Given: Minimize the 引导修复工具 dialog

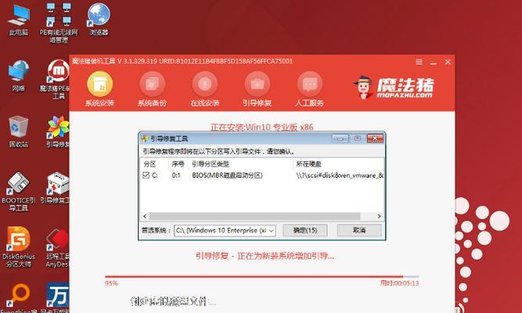Looking at the screenshot, I should 340,139.
